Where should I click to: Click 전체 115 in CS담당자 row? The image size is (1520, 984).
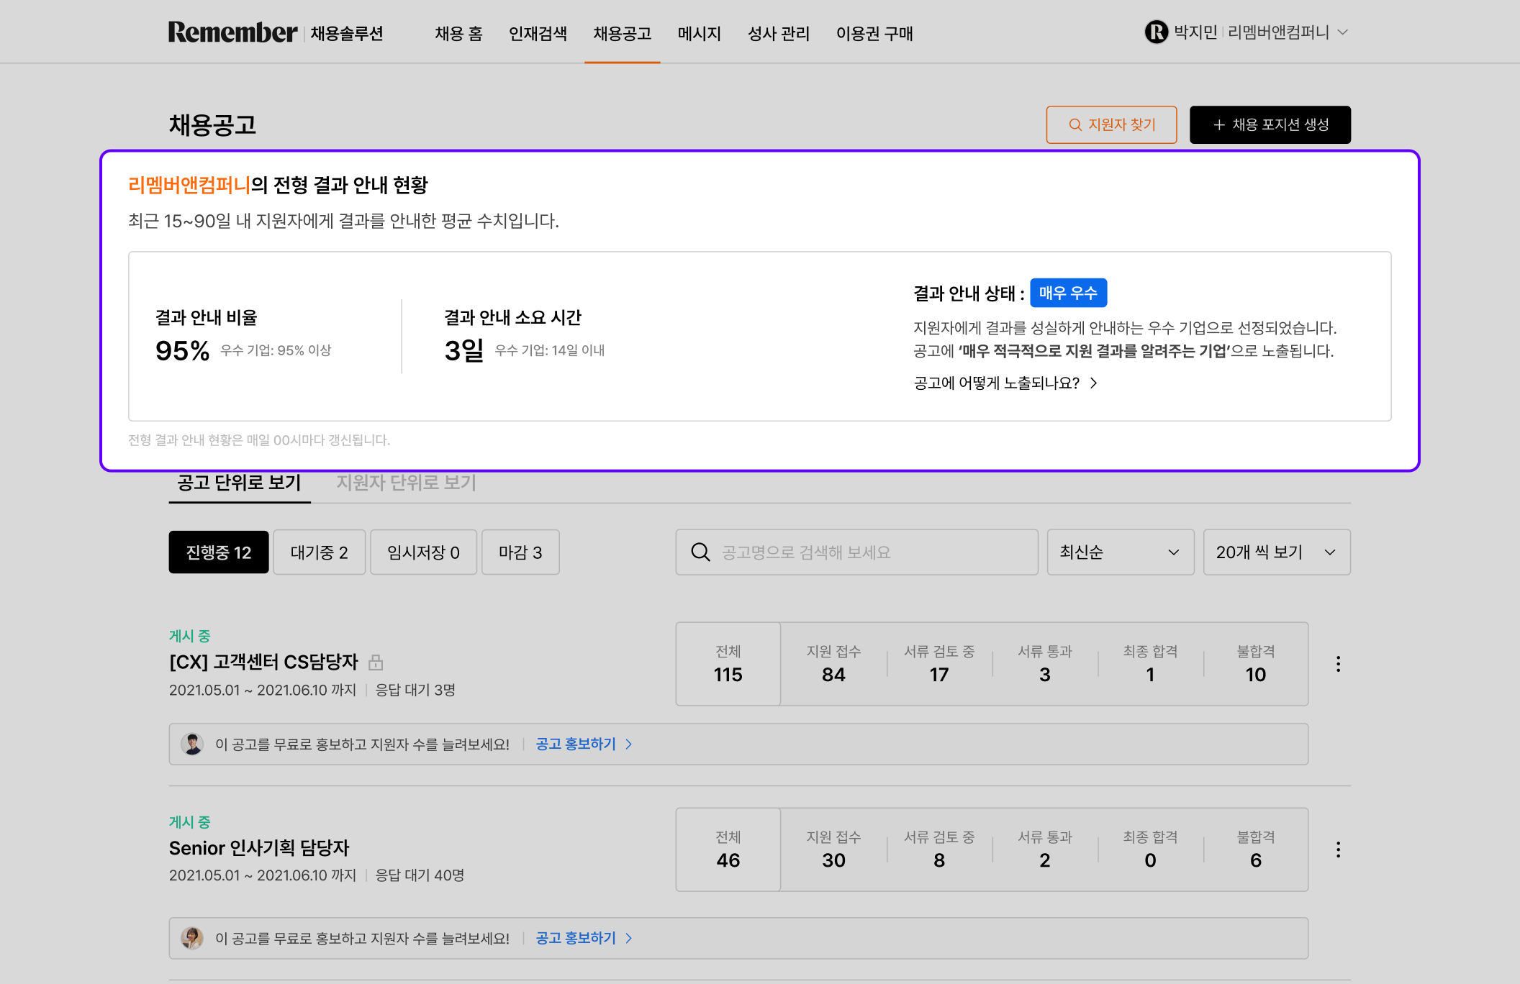(x=728, y=664)
